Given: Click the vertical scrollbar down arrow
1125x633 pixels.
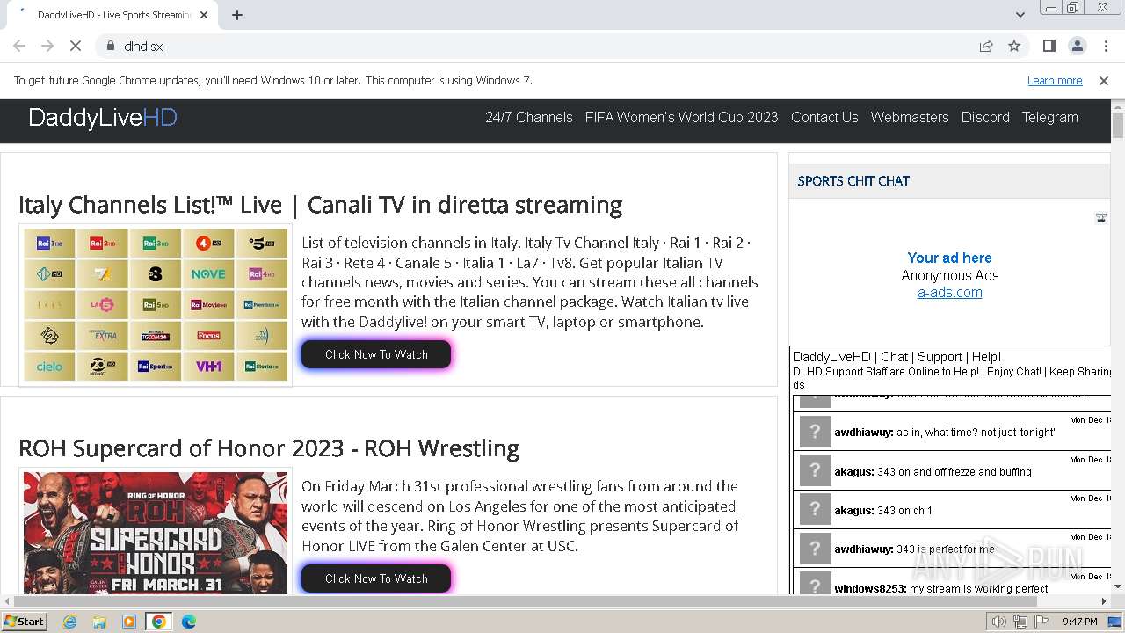Looking at the screenshot, I should (x=1118, y=586).
